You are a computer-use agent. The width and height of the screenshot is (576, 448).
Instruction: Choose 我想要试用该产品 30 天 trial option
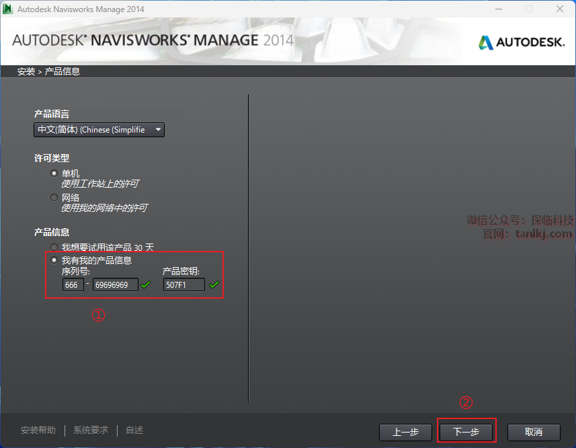[54, 248]
